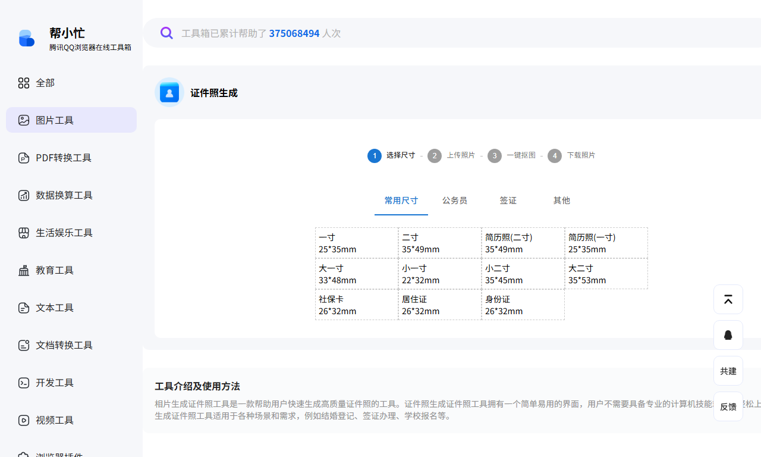Screen dimensions: 761x457
Task: Click the 工具介绍及使用方法 heading
Action: 197,386
